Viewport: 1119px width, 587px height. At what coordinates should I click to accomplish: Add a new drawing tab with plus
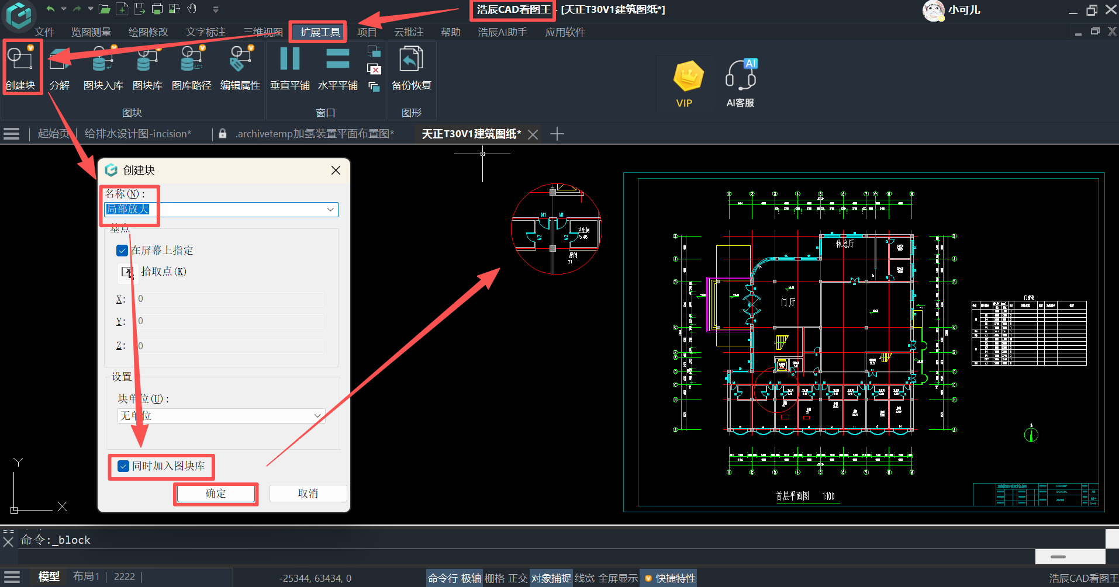(x=557, y=134)
